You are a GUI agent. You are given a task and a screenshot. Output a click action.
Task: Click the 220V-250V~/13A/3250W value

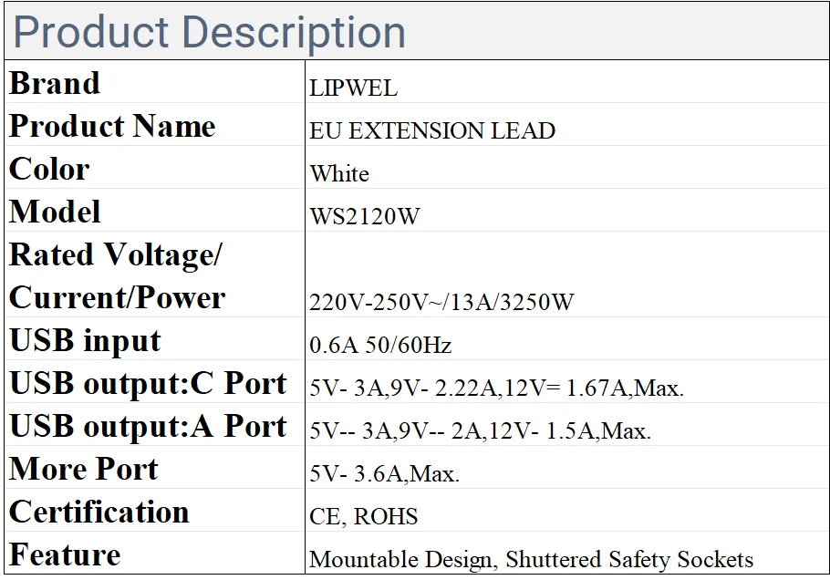tap(441, 303)
